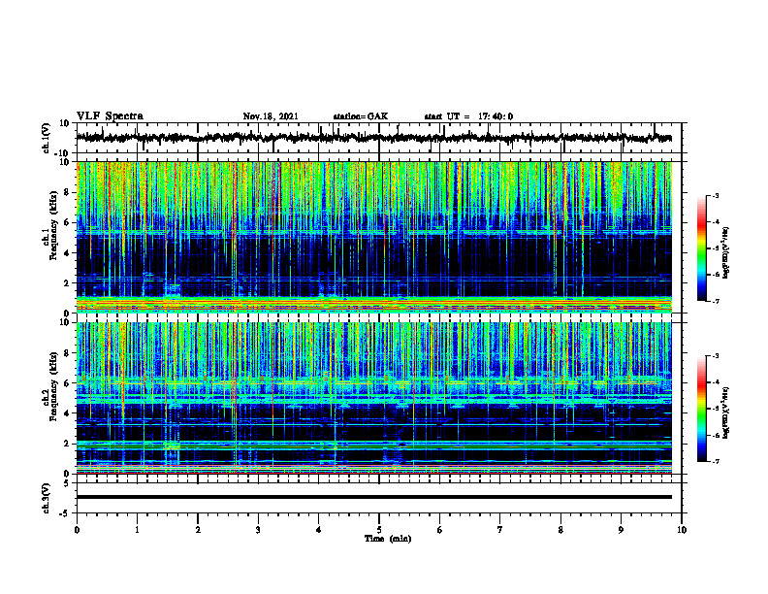
Task: Click the "5" tick of the ch.3(V) axis
Action: pos(67,483)
